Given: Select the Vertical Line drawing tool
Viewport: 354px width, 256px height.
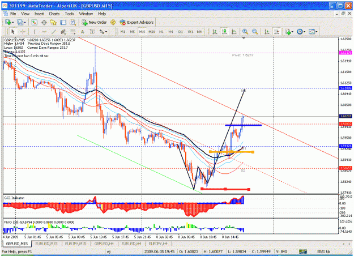Looking at the screenshot, I should (35, 32).
